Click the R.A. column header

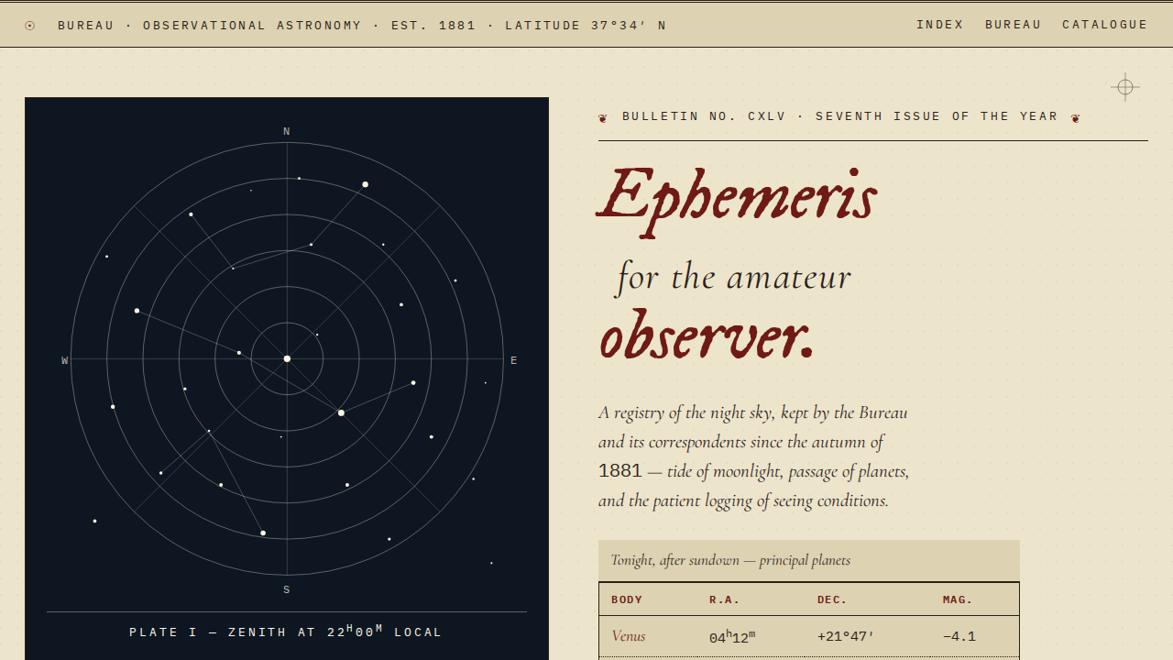(724, 599)
